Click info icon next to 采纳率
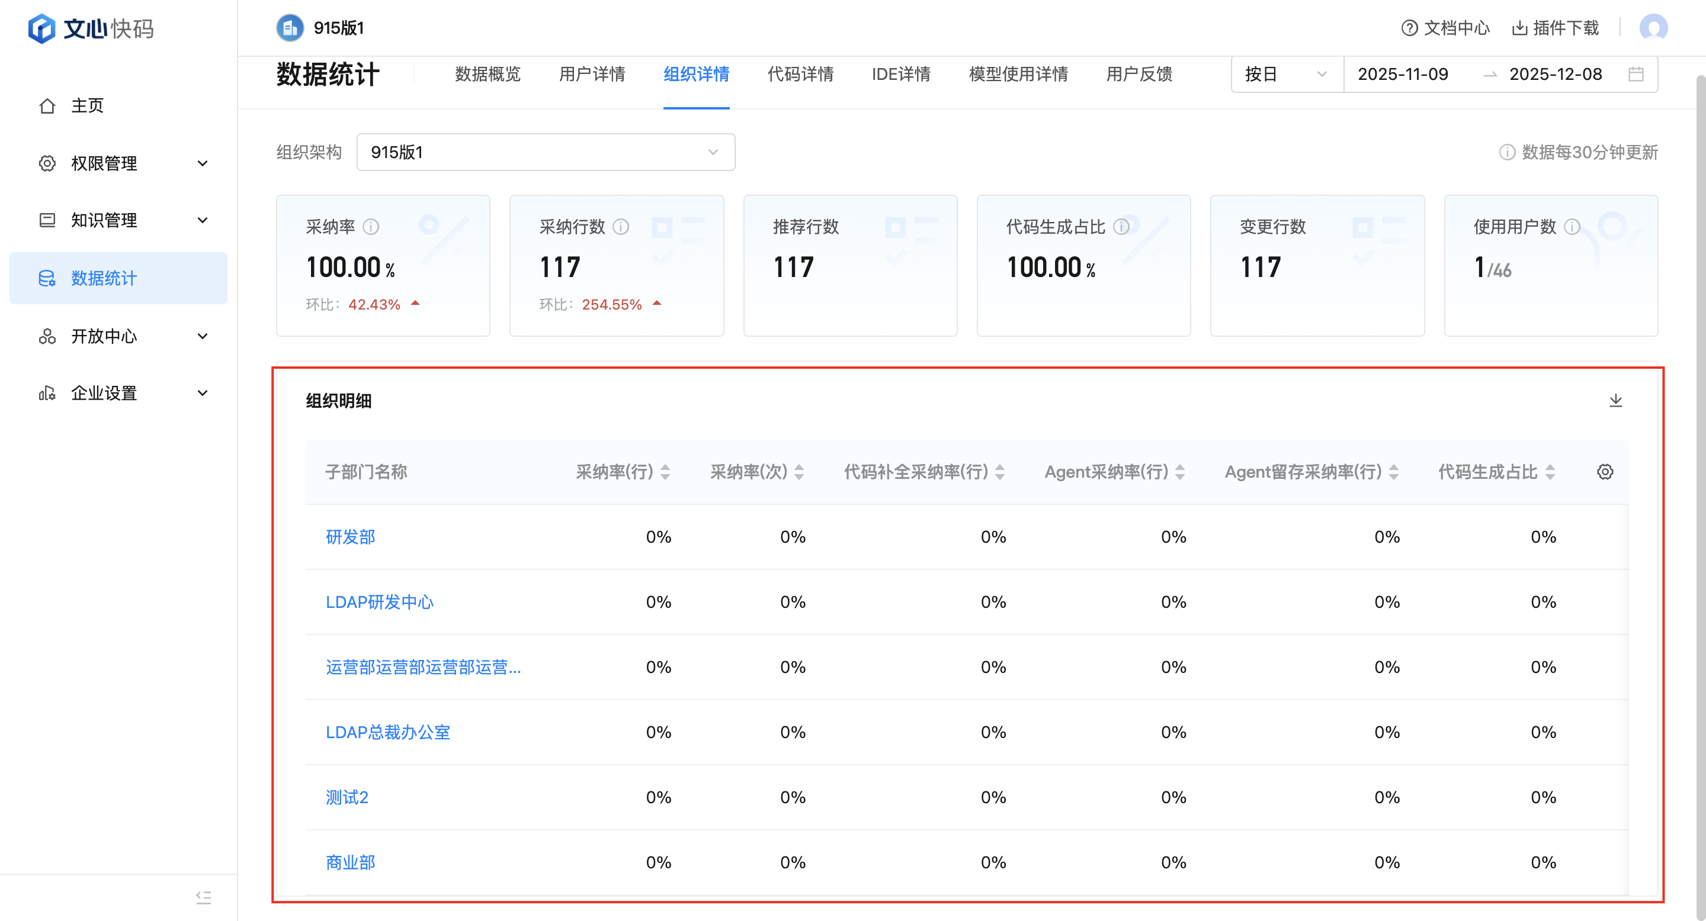Screen dimensions: 1706x921 (371, 227)
